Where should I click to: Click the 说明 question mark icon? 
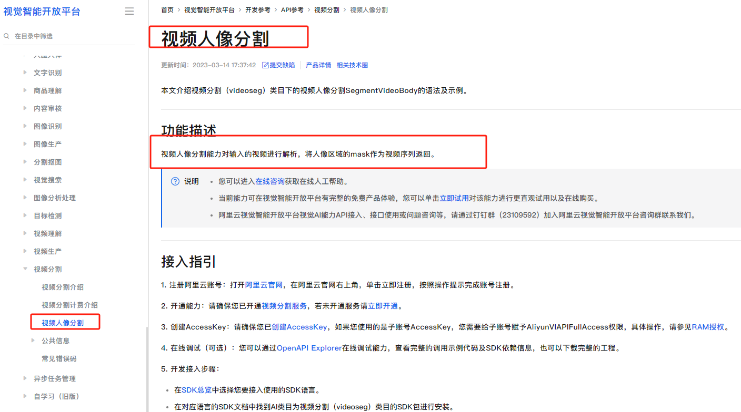tap(175, 181)
